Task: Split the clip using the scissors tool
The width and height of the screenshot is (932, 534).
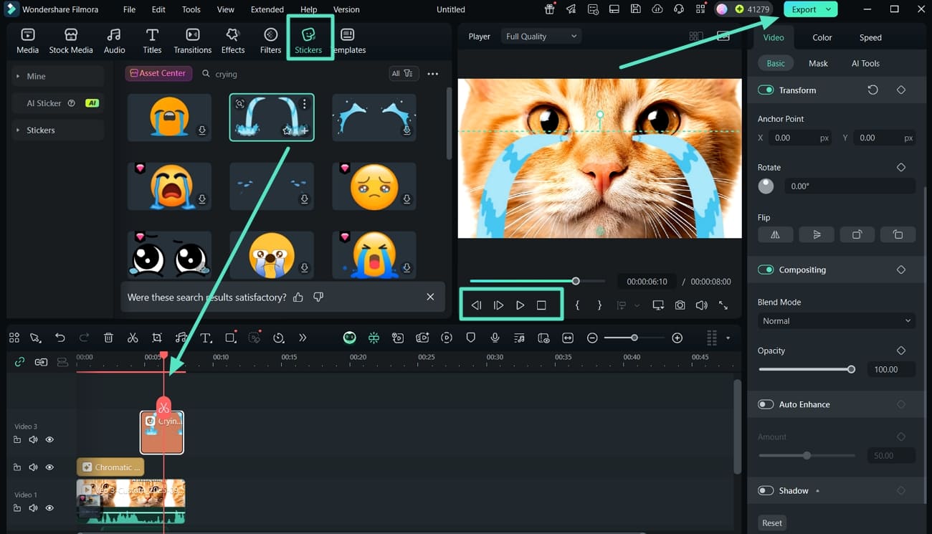Action: [133, 338]
